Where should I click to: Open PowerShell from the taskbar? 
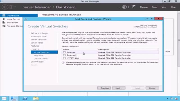point(25,98)
